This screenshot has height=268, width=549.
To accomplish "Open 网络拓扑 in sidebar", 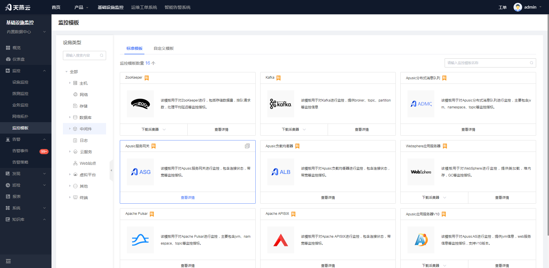I will (x=20, y=116).
